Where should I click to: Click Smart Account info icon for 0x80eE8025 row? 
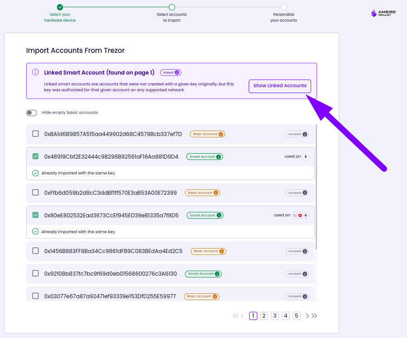[219, 215]
